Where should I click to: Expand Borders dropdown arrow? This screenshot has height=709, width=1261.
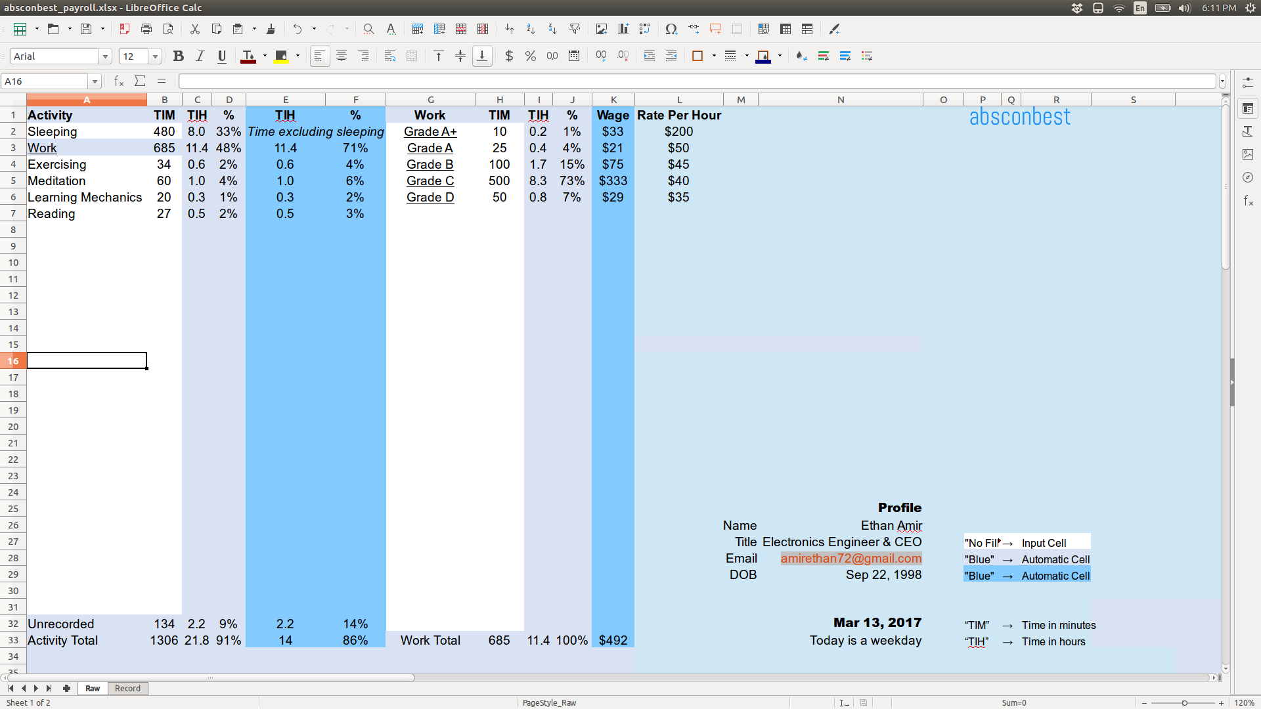pos(714,56)
